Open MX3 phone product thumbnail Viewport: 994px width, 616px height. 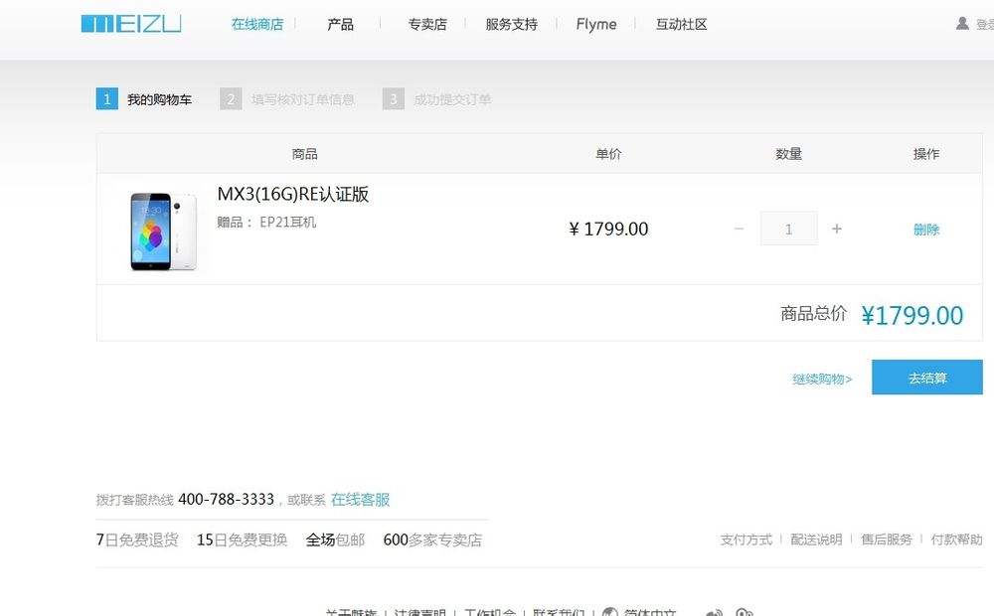163,231
